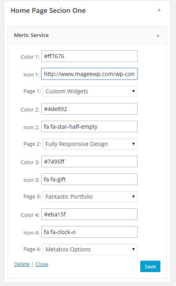The height and width of the screenshot is (286, 176).
Task: Click the Color 4 field with #eba15f
Action: pyautogui.click(x=89, y=214)
